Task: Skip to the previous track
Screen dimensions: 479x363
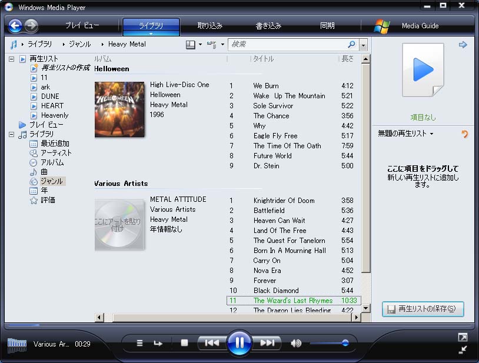Action: pyautogui.click(x=212, y=343)
